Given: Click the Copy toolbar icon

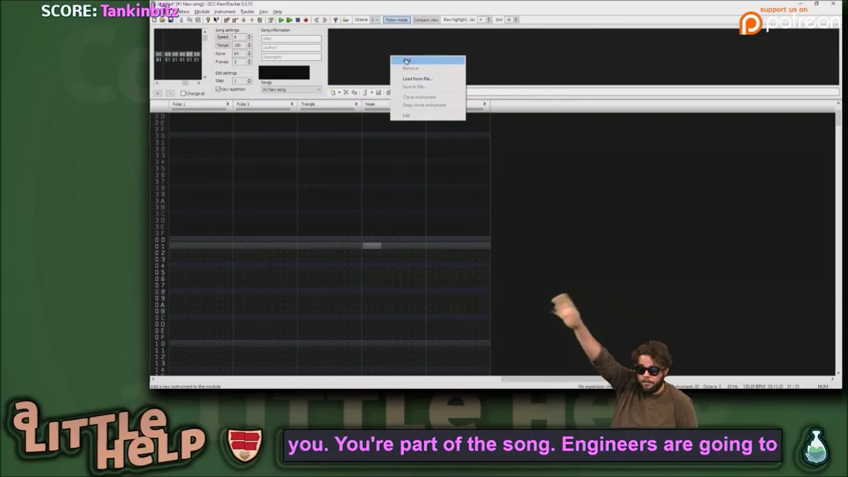Looking at the screenshot, I should pos(189,20).
